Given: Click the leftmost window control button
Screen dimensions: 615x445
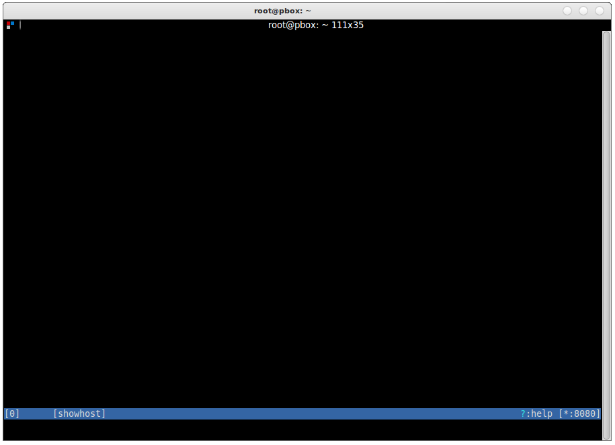Looking at the screenshot, I should point(567,11).
